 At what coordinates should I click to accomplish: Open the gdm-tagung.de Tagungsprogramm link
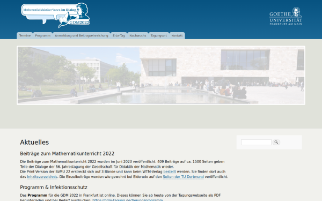128,200
